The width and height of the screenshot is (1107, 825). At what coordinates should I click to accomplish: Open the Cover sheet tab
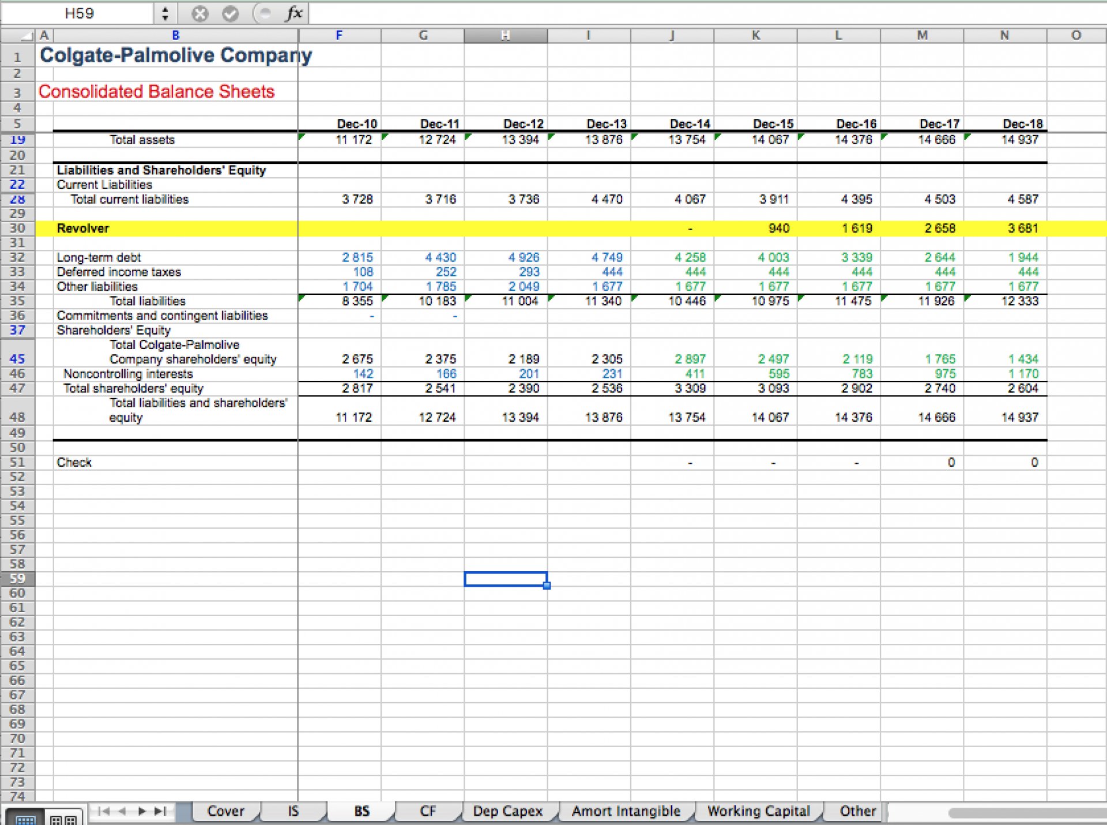click(x=225, y=811)
